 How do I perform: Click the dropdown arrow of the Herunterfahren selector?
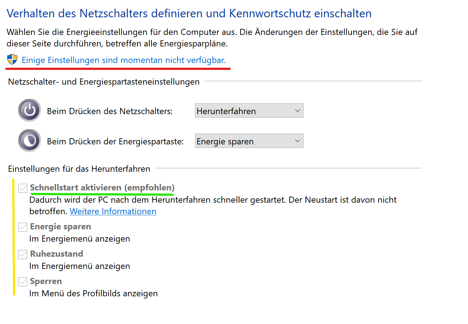pyautogui.click(x=297, y=111)
